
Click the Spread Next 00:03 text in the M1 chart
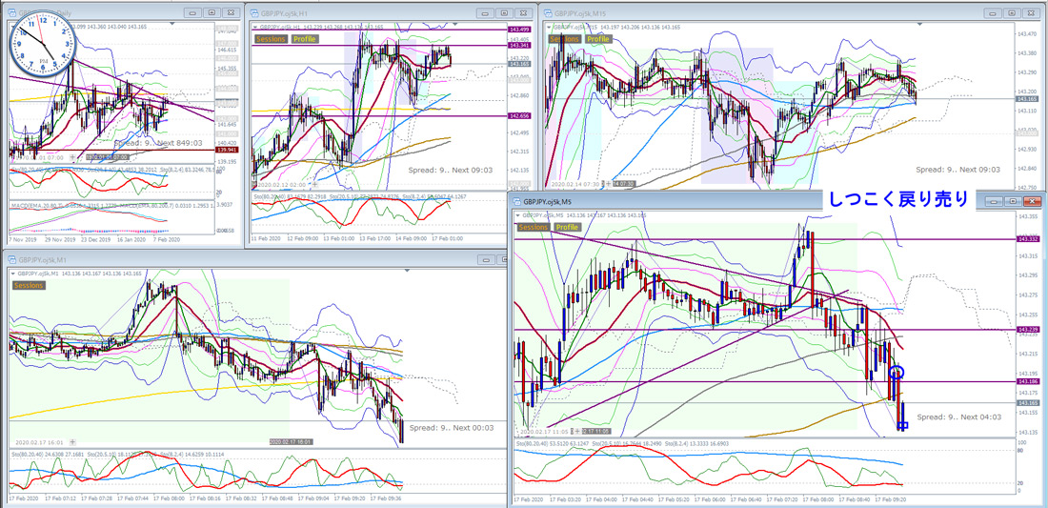pos(452,427)
